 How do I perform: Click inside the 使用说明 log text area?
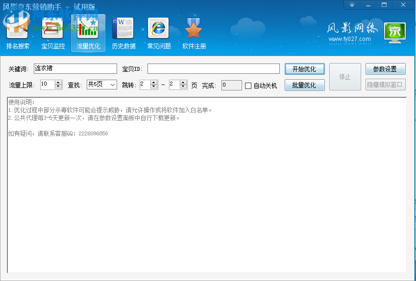[x=207, y=185]
